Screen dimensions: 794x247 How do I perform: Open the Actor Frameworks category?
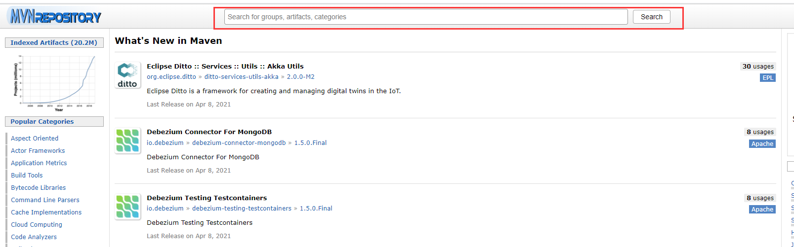click(x=38, y=151)
